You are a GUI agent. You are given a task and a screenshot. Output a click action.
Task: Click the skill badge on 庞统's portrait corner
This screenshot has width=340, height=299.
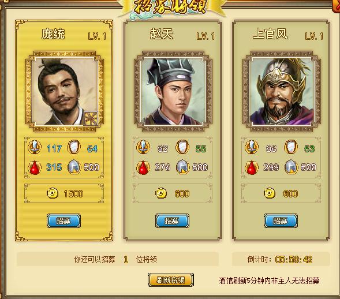91,118
